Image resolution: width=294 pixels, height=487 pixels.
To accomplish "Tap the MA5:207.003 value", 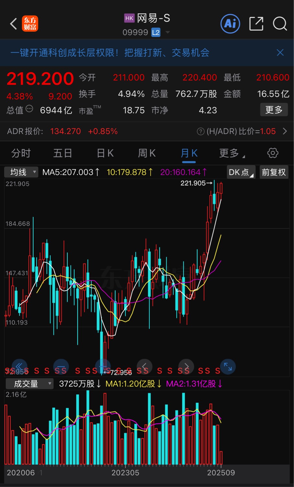I will 71,172.
